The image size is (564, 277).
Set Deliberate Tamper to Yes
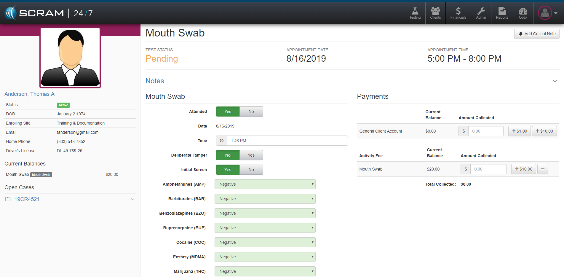[251, 155]
